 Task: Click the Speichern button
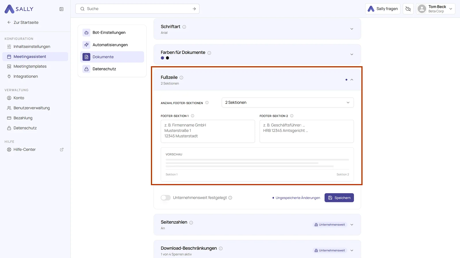click(339, 198)
